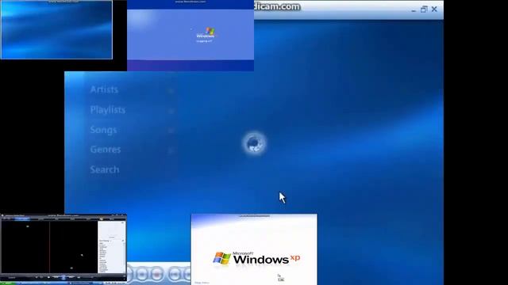
Task: Click play in the small Windows Media Player
Action: tap(63, 277)
